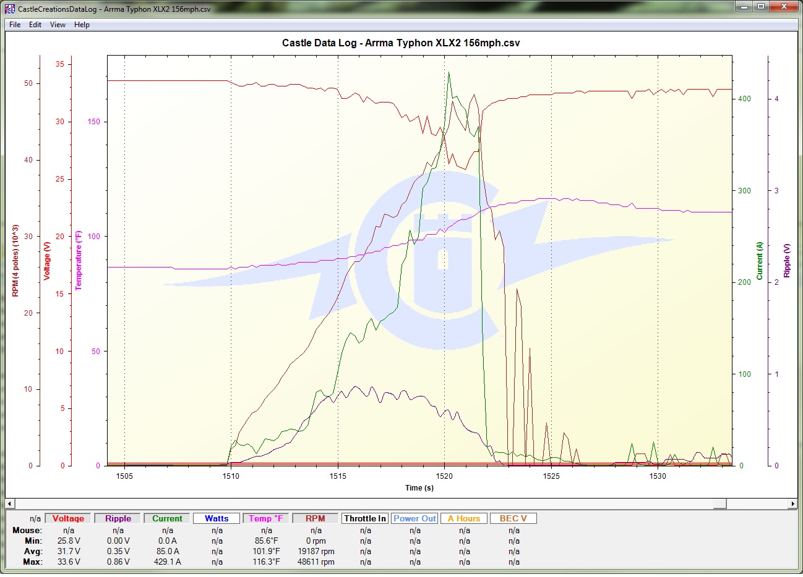The width and height of the screenshot is (803, 577).
Task: Toggle the Current data series
Action: pyautogui.click(x=167, y=519)
